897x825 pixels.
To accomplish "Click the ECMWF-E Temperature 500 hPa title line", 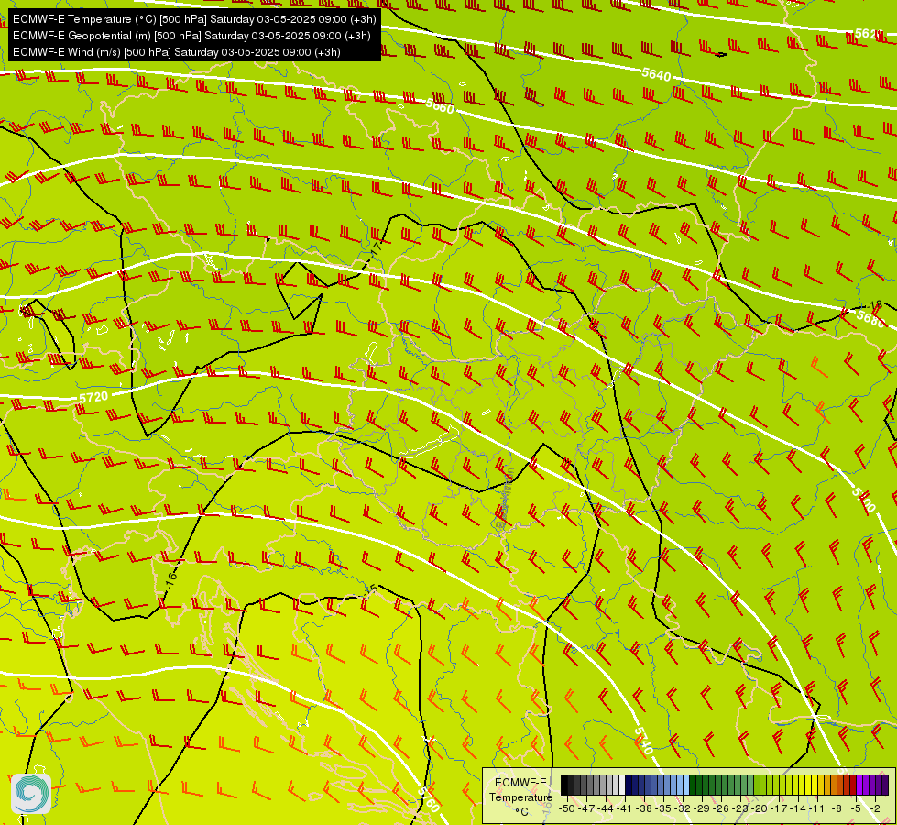I will 194,19.
